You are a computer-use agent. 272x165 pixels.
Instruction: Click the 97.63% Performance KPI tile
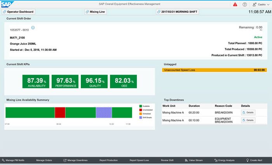pos(65,82)
